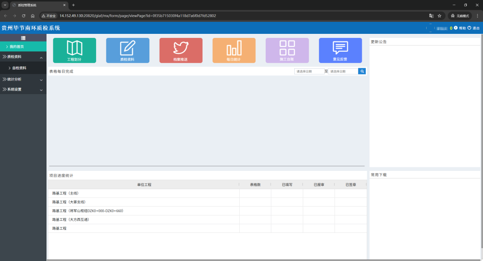The width and height of the screenshot is (483, 261).
Task: Toggle the sidebar hamburger menu icon
Action: (23, 38)
